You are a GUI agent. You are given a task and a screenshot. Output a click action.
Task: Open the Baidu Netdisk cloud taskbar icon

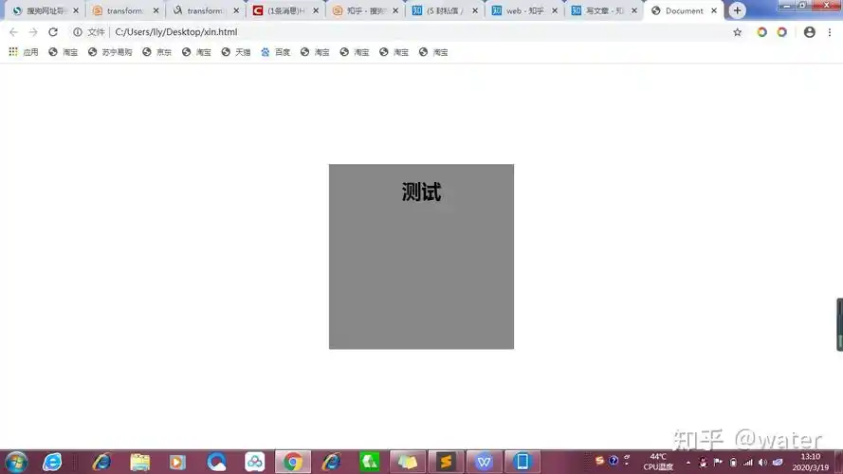click(x=255, y=463)
